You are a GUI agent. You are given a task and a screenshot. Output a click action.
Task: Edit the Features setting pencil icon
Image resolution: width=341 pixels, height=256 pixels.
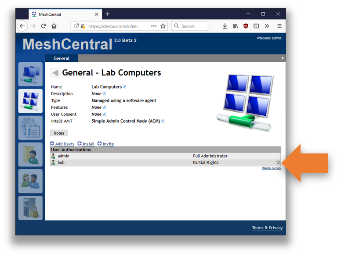click(x=105, y=107)
